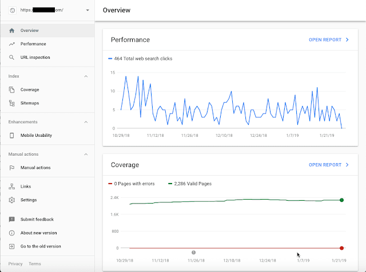Collapse the Enhancements section
Image resolution: width=366 pixels, height=272 pixels.
86,122
